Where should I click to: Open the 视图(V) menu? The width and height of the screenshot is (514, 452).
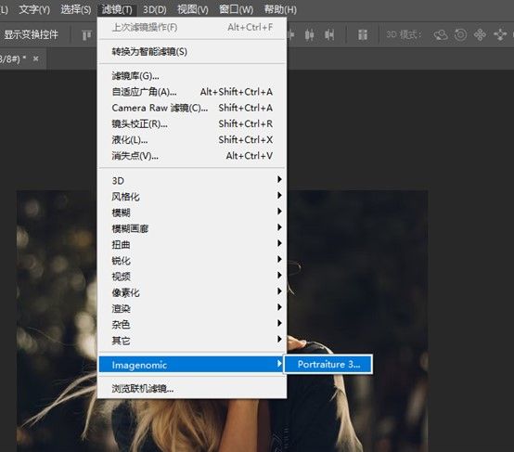pyautogui.click(x=193, y=9)
